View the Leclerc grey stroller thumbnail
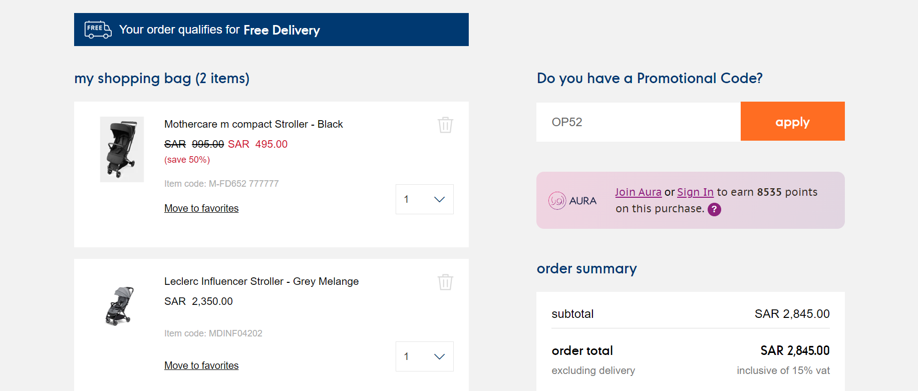 click(x=120, y=306)
